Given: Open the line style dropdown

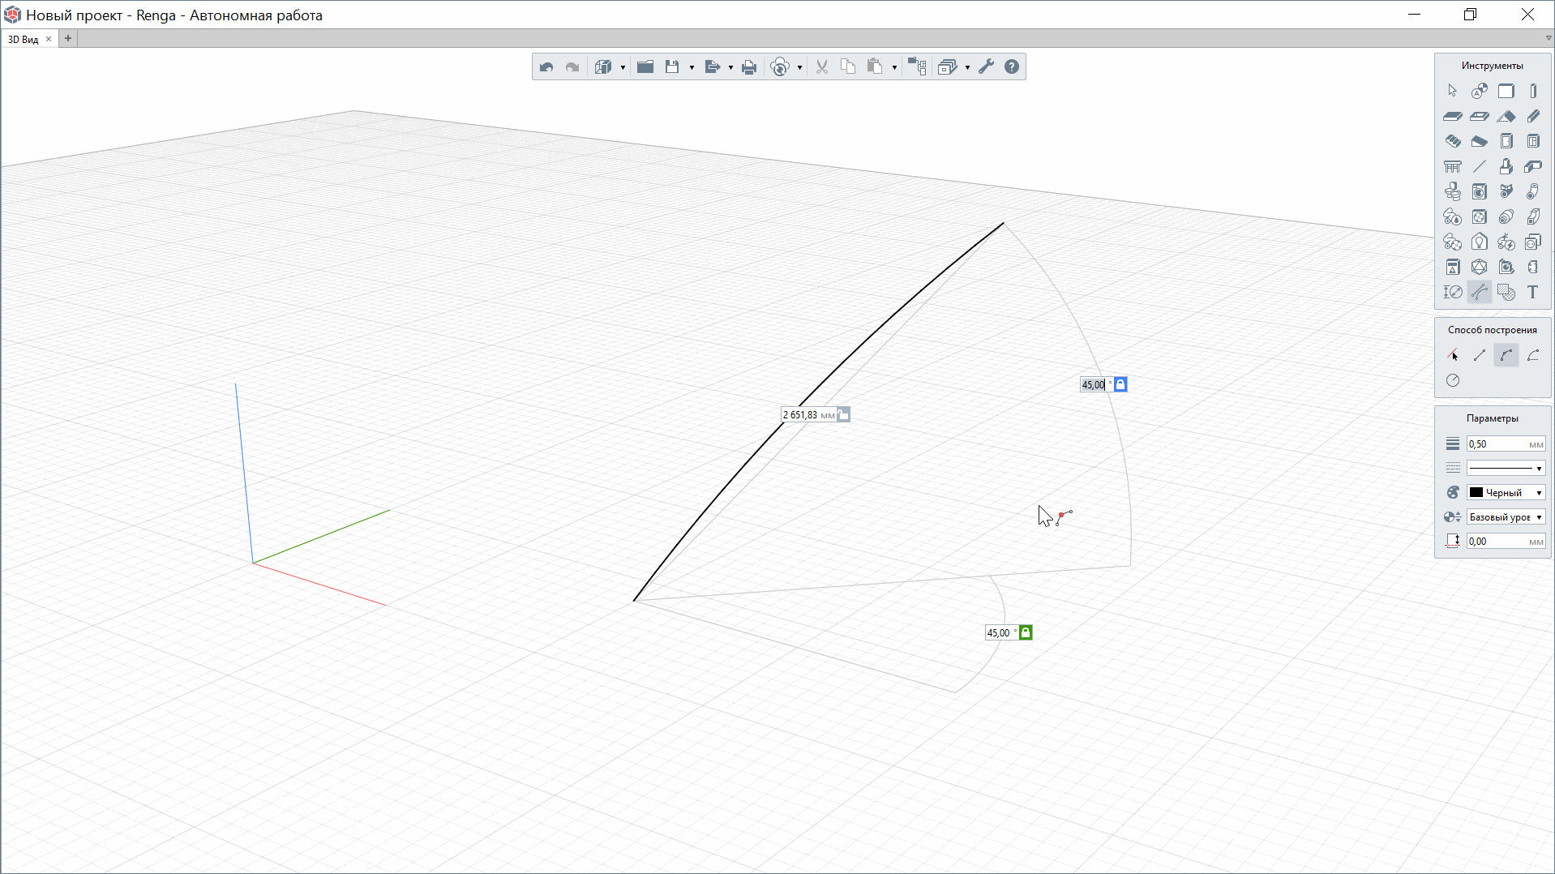Looking at the screenshot, I should click(x=1506, y=469).
